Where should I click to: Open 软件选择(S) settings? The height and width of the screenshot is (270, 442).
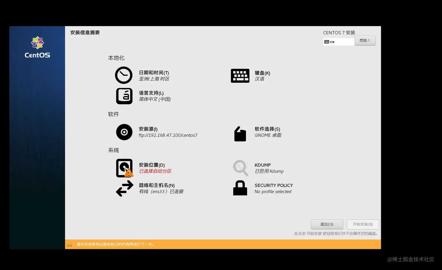click(x=267, y=129)
